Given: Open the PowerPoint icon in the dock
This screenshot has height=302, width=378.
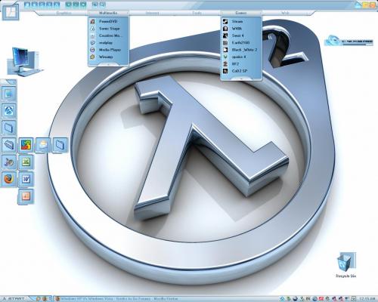Looking at the screenshot, I should 26,196.
